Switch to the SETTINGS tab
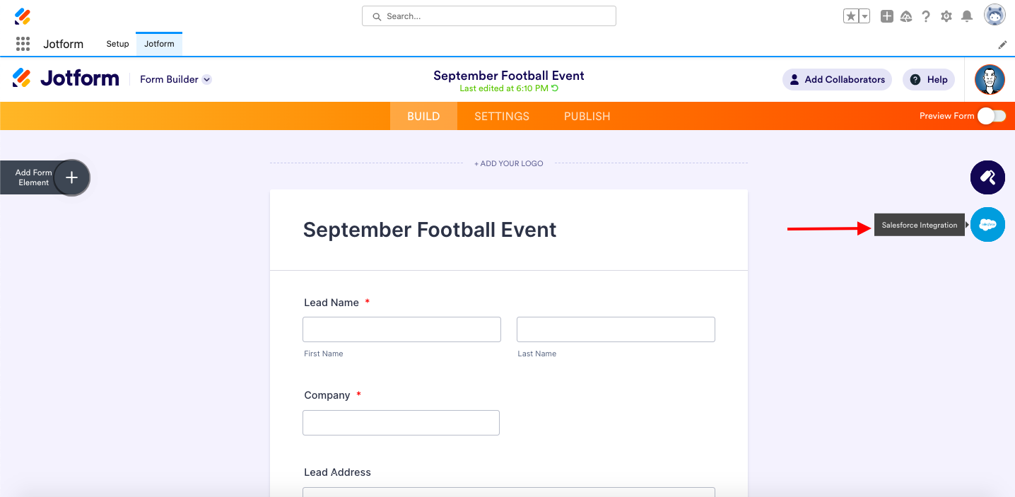 [x=502, y=116]
